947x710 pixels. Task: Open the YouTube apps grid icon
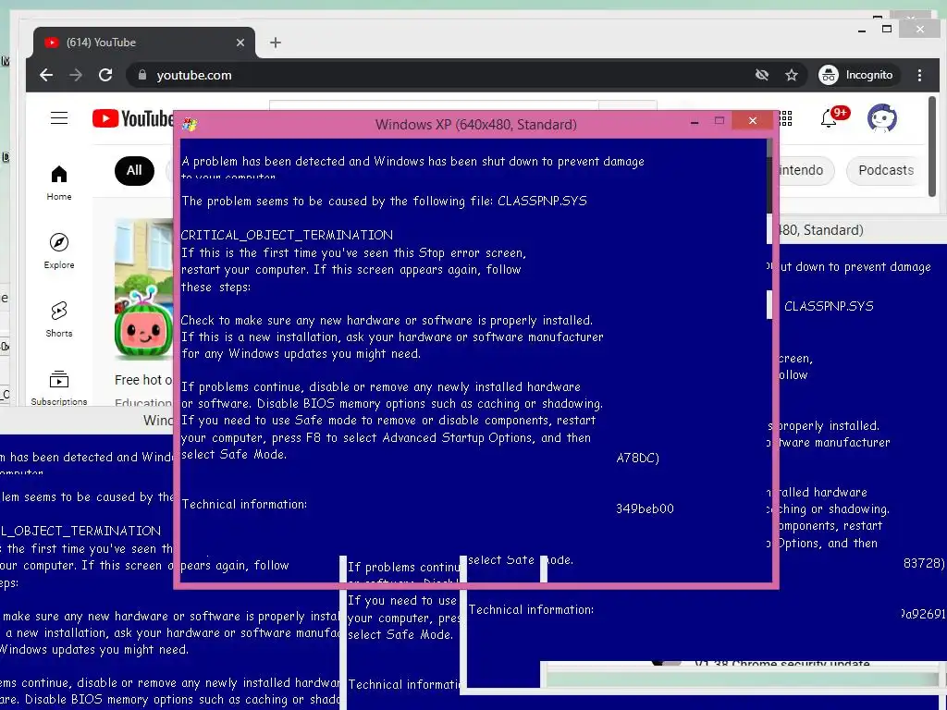785,117
